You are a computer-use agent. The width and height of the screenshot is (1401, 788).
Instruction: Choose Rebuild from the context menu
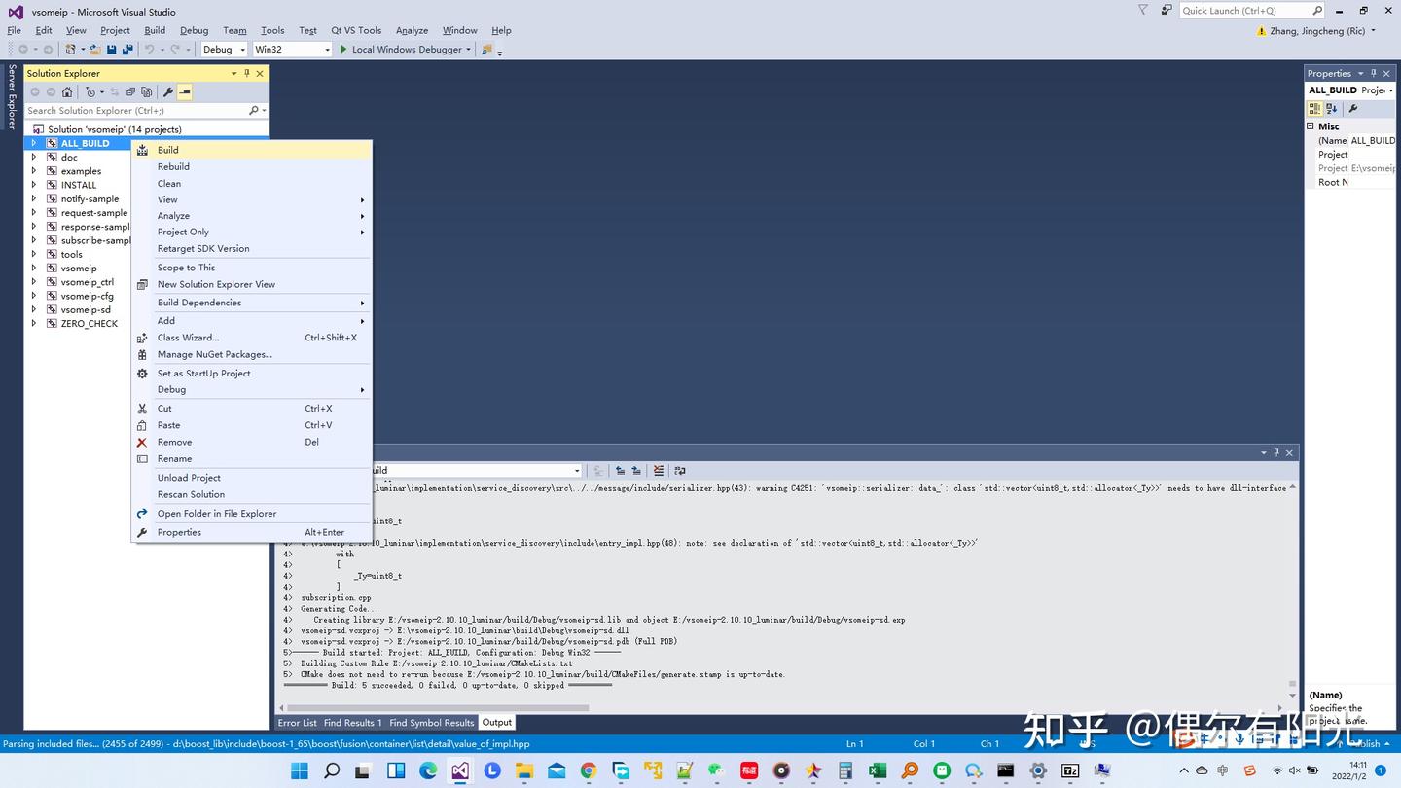(x=173, y=166)
